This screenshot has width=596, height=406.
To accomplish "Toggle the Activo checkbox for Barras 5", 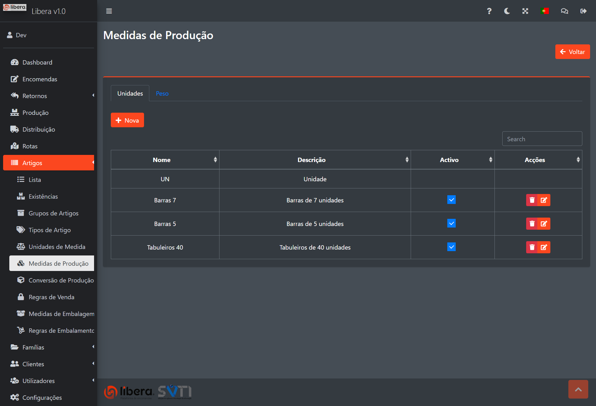I will coord(451,223).
